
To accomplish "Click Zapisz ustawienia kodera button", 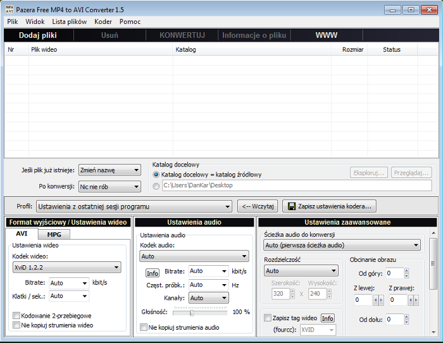I will (329, 206).
